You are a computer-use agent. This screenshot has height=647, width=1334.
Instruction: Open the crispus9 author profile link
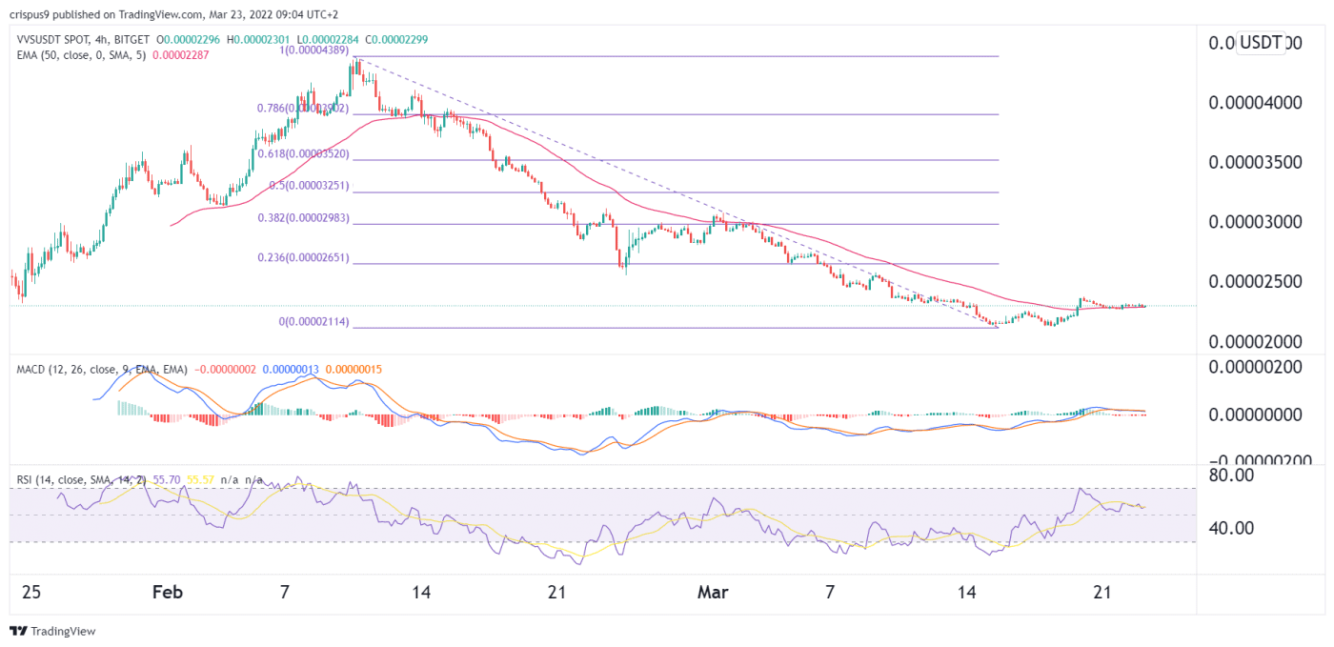30,14
